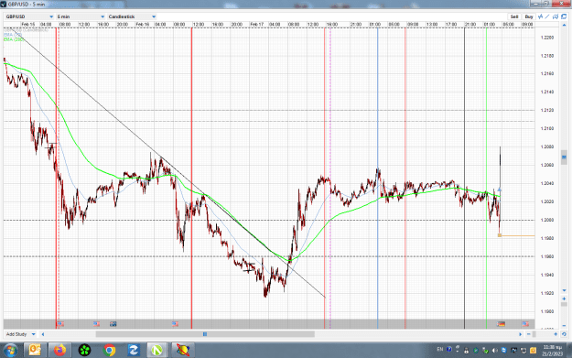Open the GBP/USD instrument dropdown
The height and width of the screenshot is (358, 572).
tap(29, 16)
